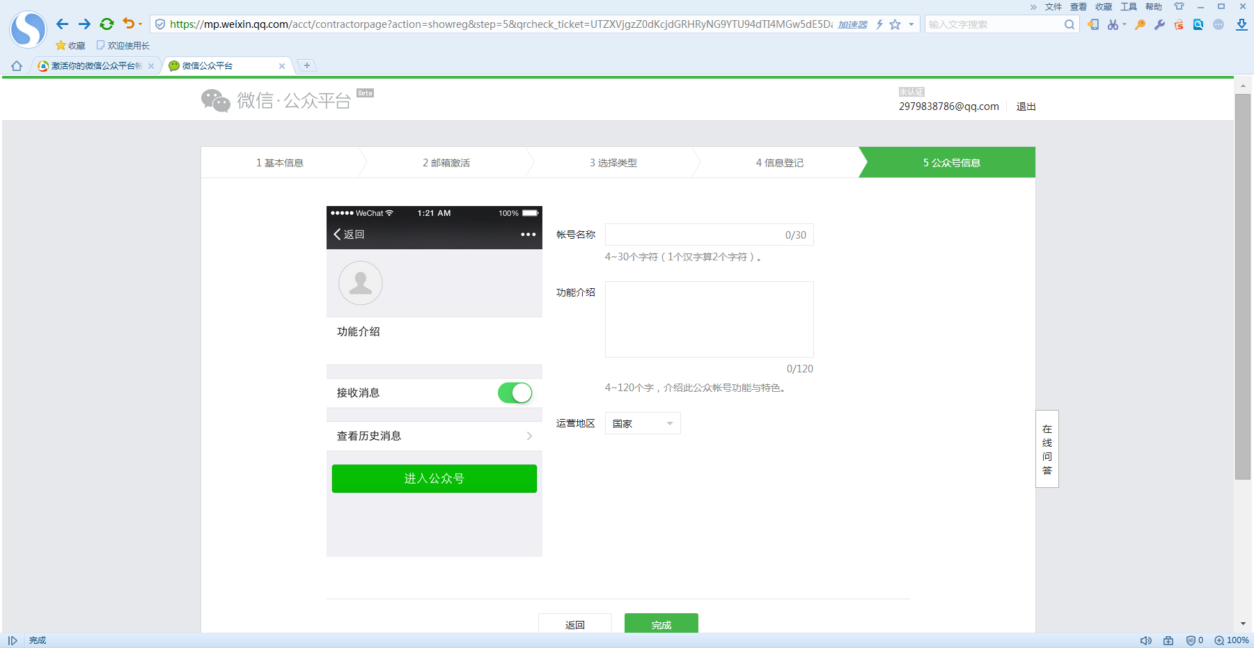Toggle the 接收消息 switch in phone preview

[515, 393]
